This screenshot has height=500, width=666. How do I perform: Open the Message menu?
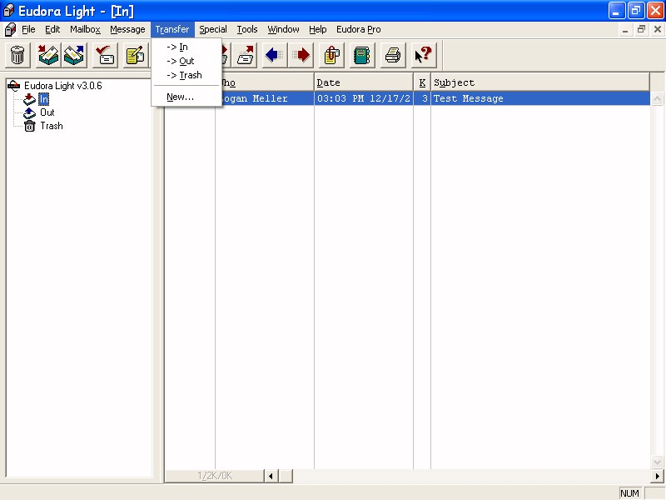pos(127,29)
